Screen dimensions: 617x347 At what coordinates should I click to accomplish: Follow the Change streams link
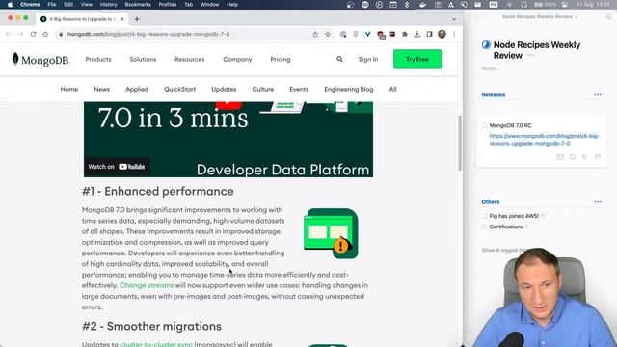[147, 285]
